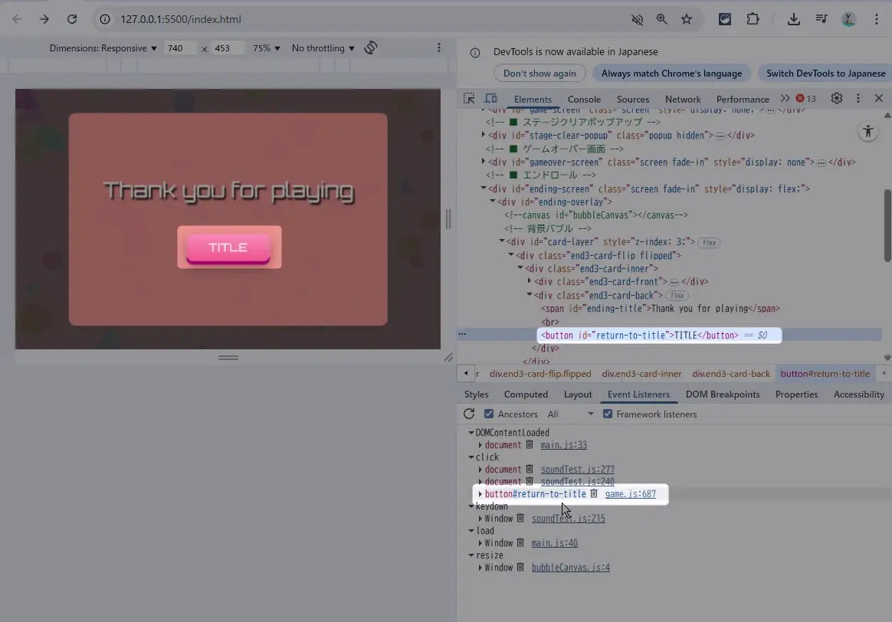Screen dimensions: 892x622
Task: Click the rotate screen icon
Action: pos(371,47)
